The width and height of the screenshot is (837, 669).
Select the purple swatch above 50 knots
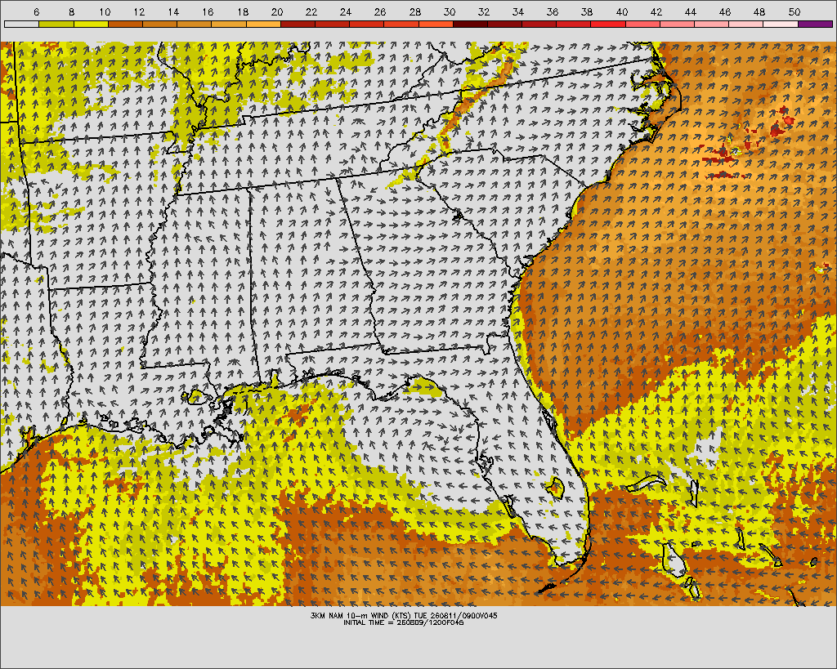[815, 24]
